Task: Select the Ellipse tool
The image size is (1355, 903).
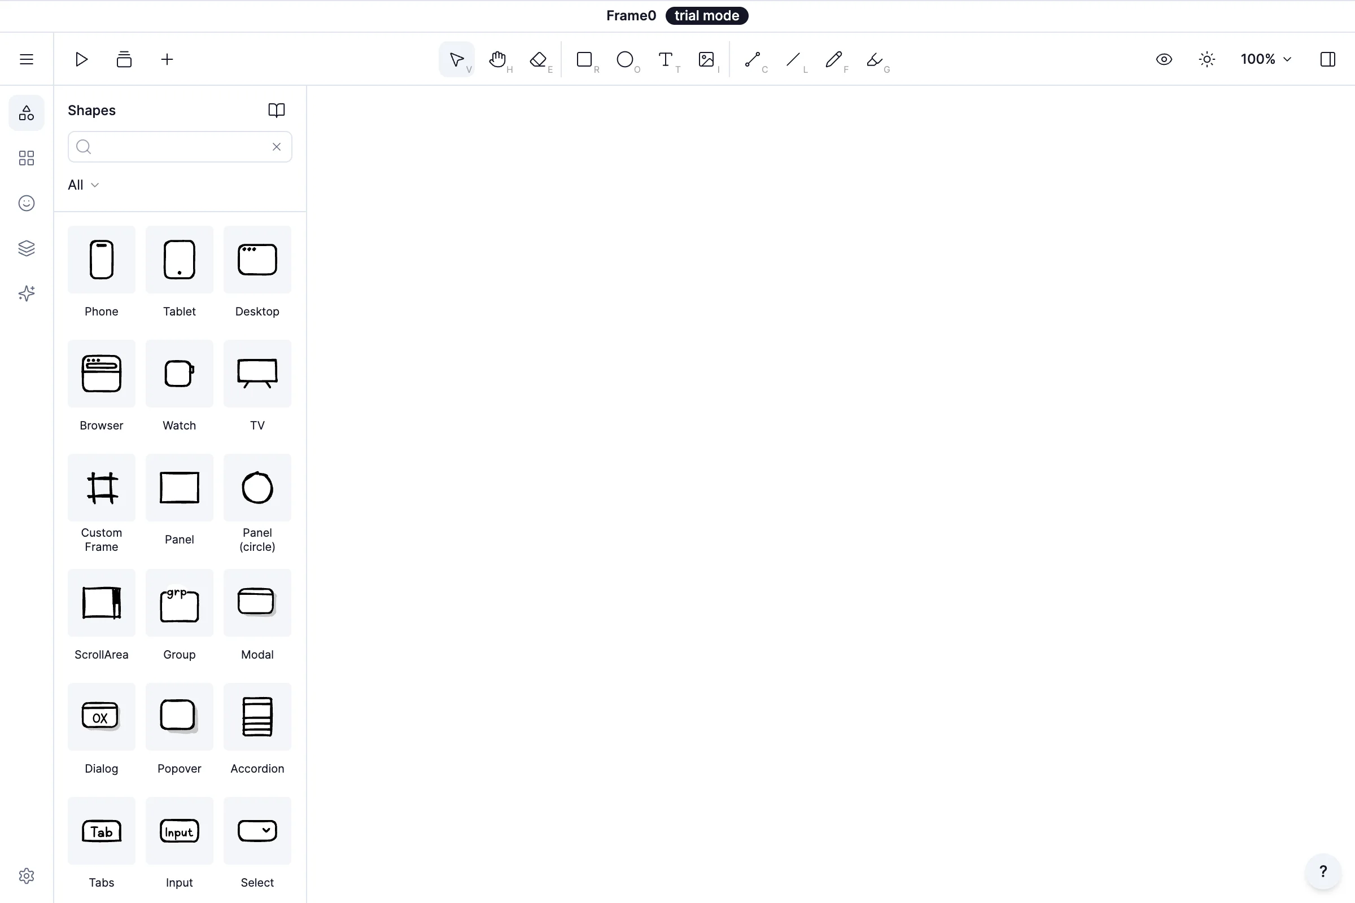Action: pos(626,59)
